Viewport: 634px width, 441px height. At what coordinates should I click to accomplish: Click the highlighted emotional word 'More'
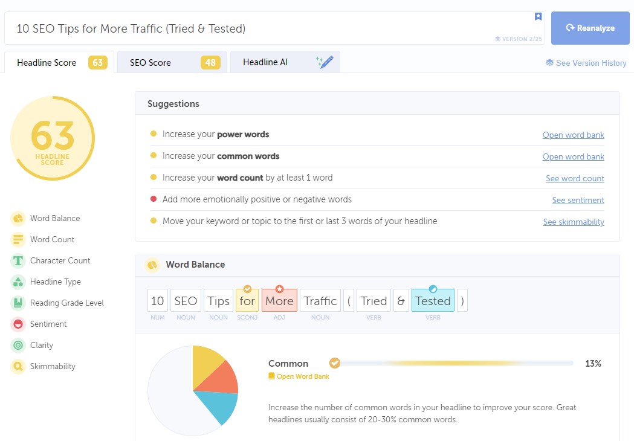tap(279, 300)
